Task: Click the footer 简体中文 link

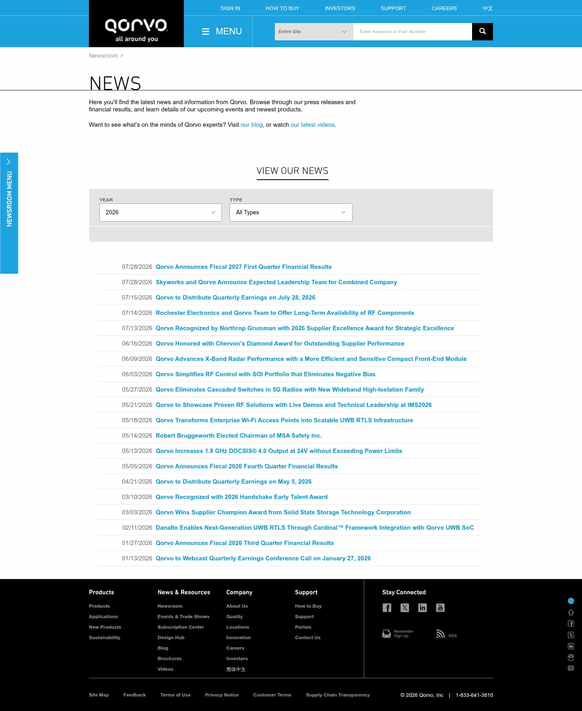Action: [x=236, y=669]
